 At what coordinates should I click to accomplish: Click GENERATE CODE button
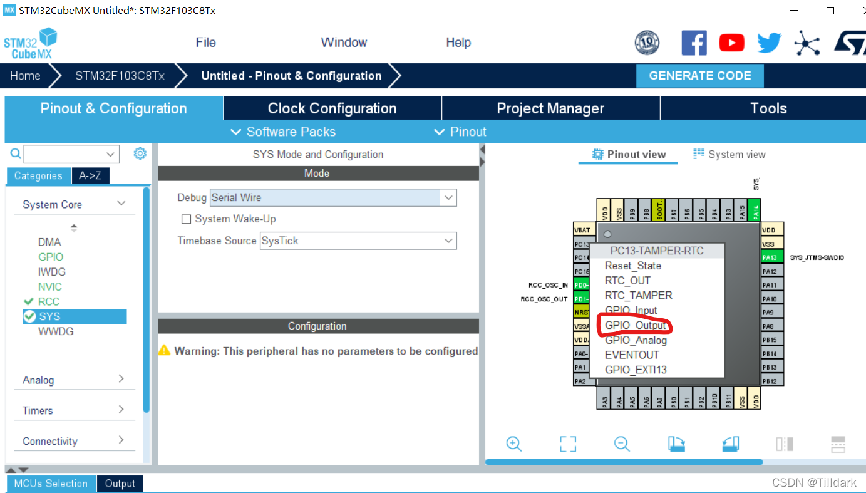coord(700,76)
